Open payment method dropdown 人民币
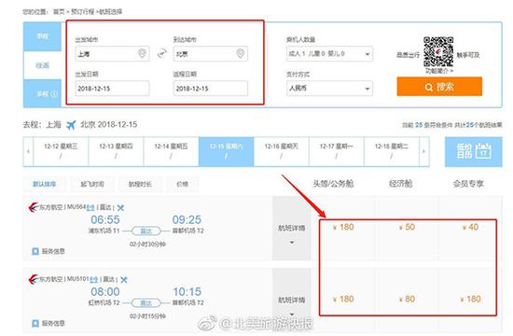 [x=329, y=88]
